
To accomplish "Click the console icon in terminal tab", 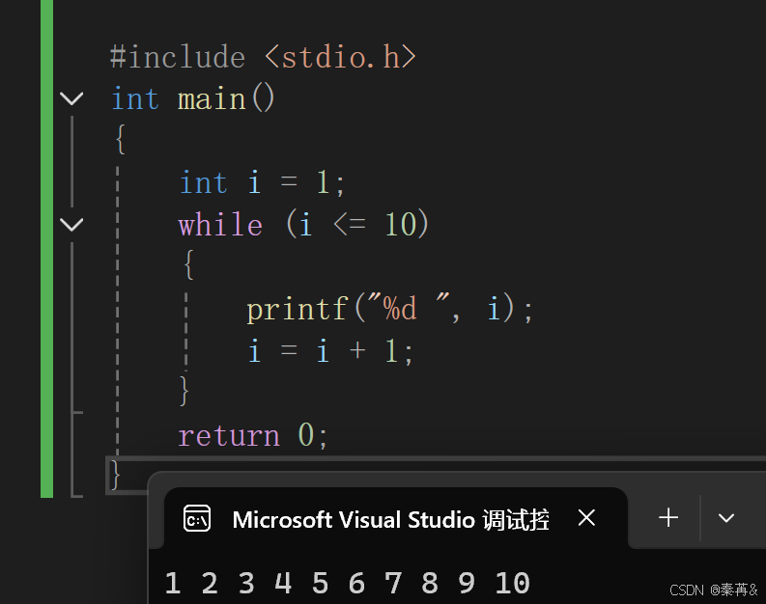I will [197, 519].
